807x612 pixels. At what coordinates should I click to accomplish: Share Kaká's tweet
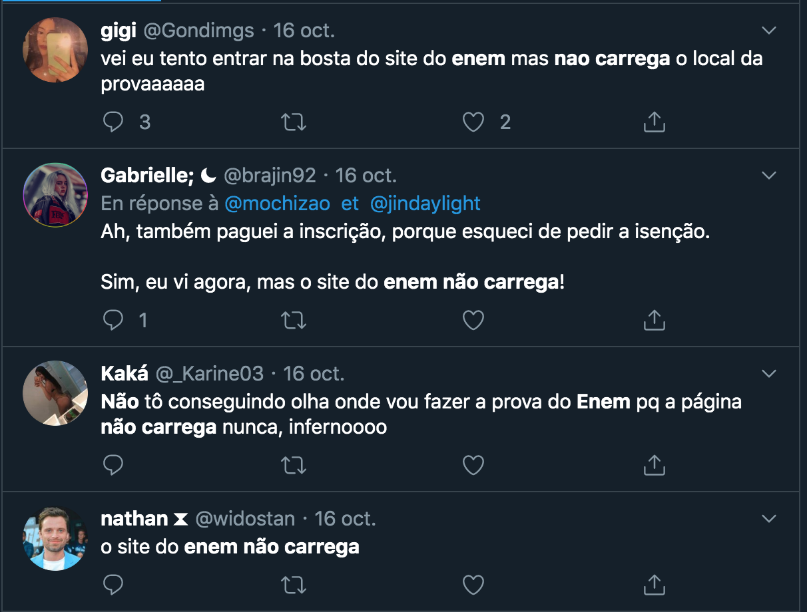coord(655,464)
